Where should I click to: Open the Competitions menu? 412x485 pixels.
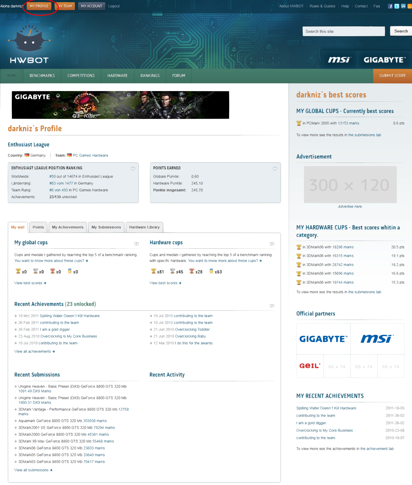(x=81, y=76)
